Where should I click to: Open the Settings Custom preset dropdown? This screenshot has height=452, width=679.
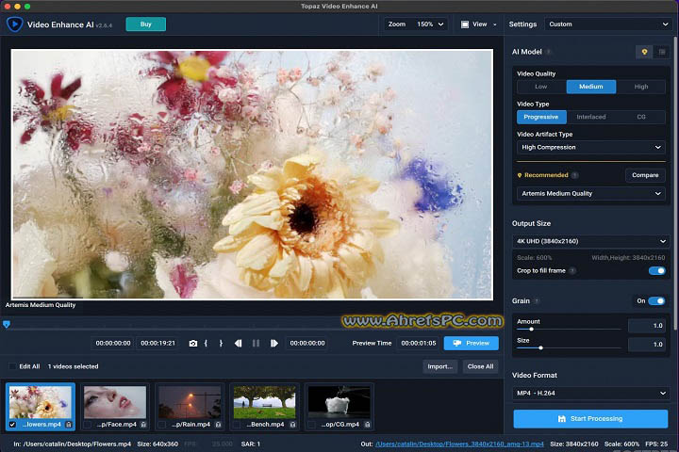(x=608, y=24)
